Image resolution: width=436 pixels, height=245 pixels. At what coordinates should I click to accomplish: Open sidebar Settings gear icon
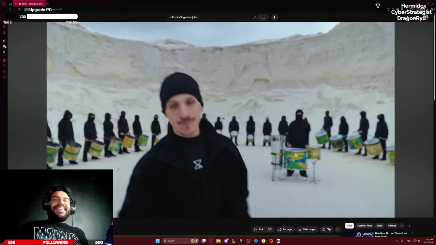(x=4, y=77)
